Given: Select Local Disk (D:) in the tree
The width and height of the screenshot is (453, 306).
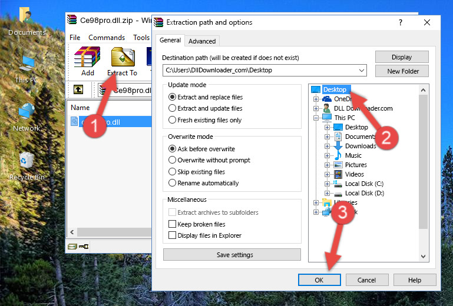Looking at the screenshot, I should (365, 193).
